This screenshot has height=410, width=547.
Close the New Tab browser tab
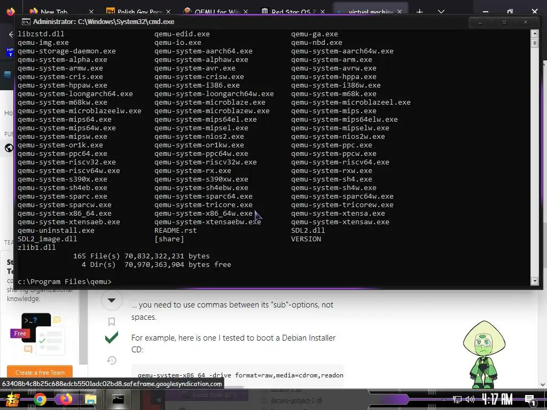click(91, 12)
